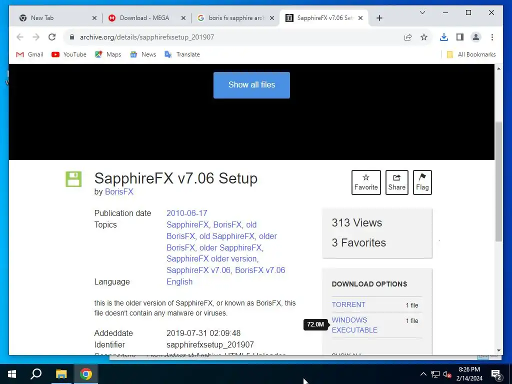Share this page from the address bar
Viewport: 512px width, 384px height.
point(408,37)
